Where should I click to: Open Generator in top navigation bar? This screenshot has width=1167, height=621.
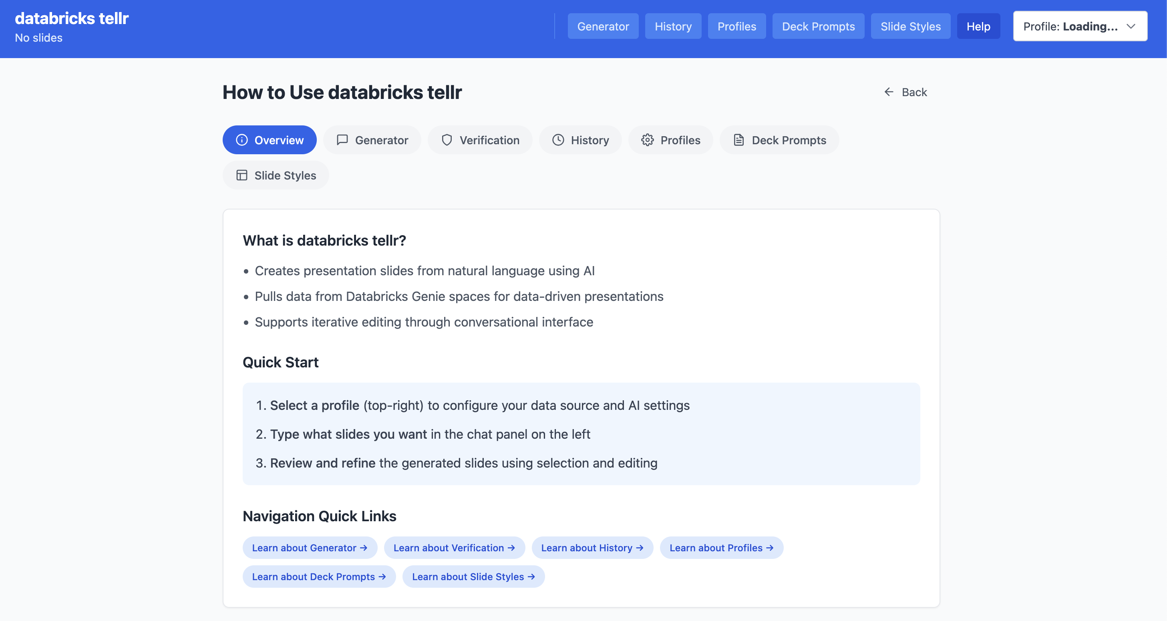pyautogui.click(x=603, y=26)
